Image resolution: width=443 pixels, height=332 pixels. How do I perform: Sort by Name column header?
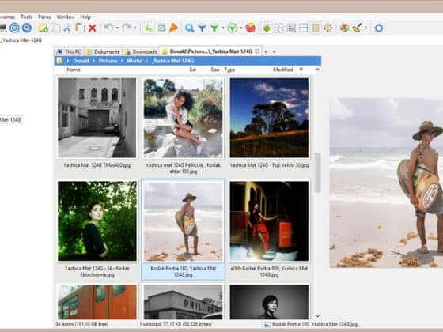point(74,70)
